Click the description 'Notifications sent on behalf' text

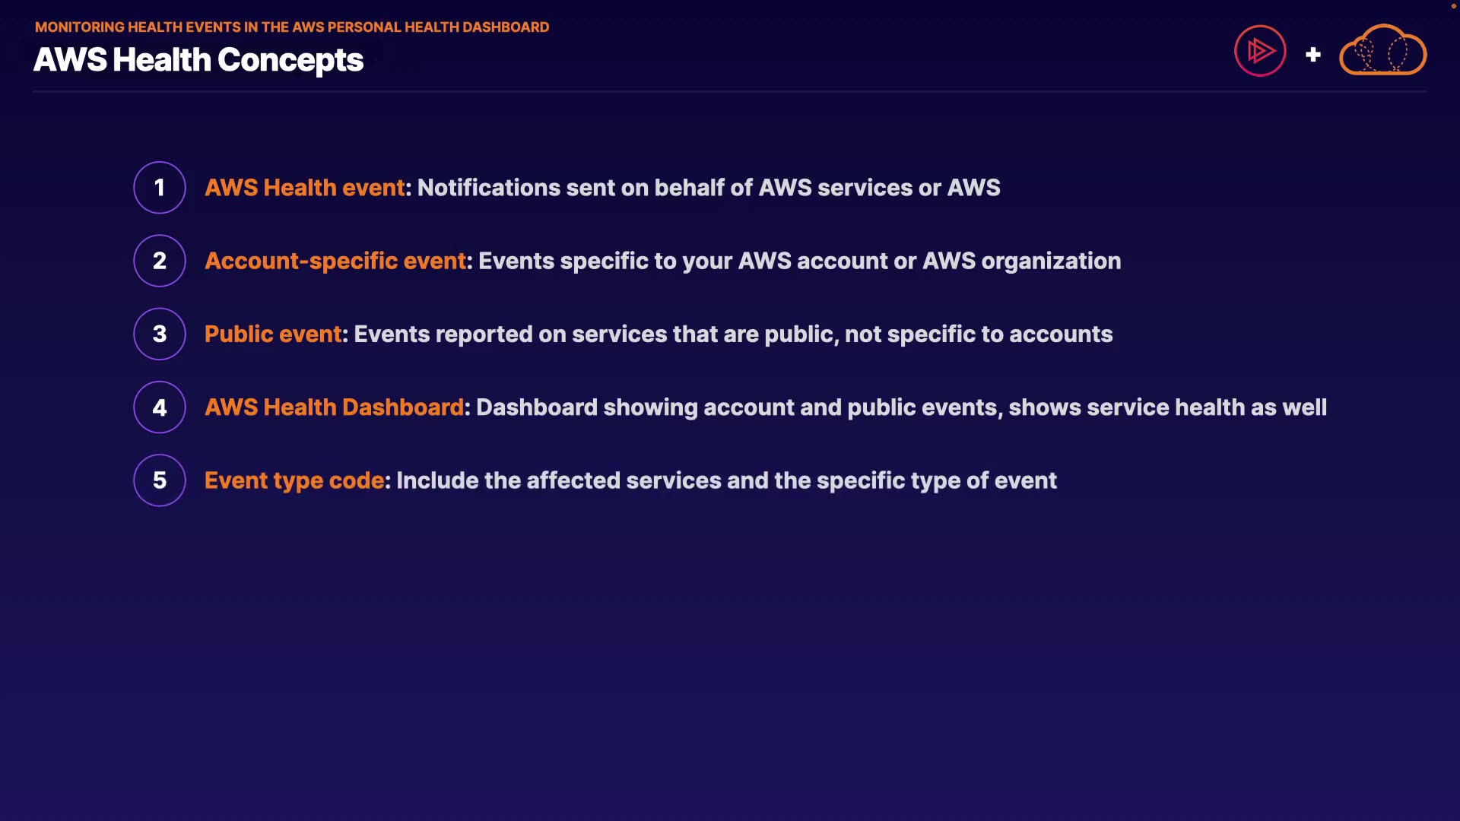coord(709,188)
